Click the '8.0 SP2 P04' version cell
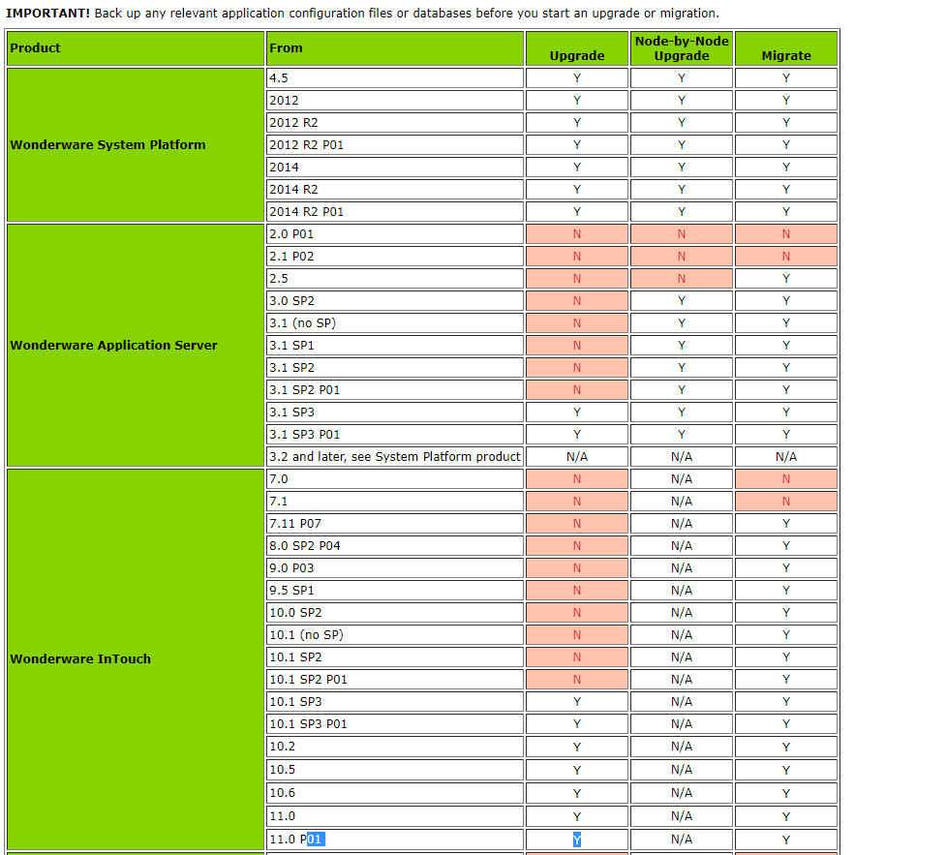946x855 pixels. (394, 546)
